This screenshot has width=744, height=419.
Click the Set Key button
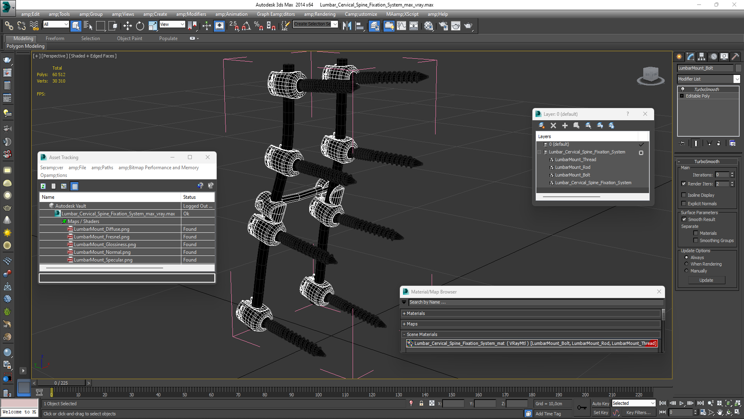click(601, 413)
